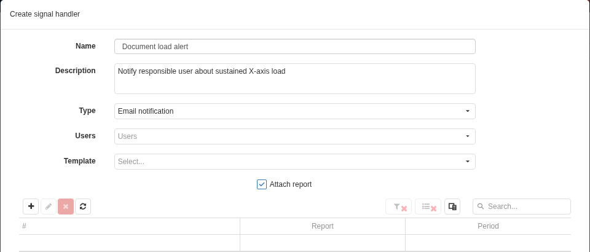The height and width of the screenshot is (252, 590).
Task: Click the export table icon
Action: point(452,207)
